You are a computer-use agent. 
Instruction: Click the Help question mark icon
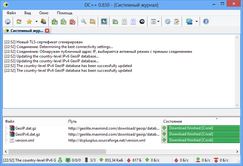click(x=206, y=22)
